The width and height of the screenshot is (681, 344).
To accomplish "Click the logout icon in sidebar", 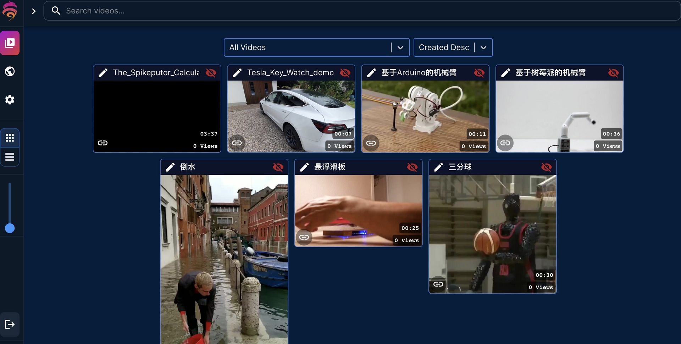I will tap(10, 324).
